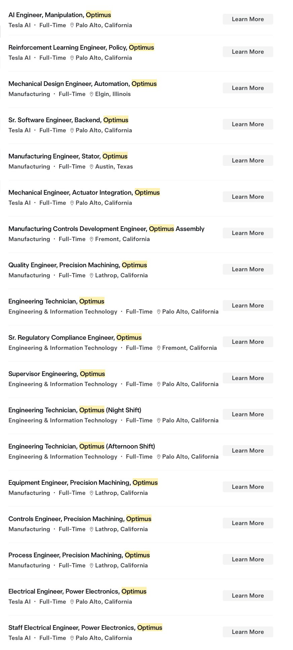
Task: Click Learn More for Mechanical Design Engineer, Automation
Action: (248, 88)
